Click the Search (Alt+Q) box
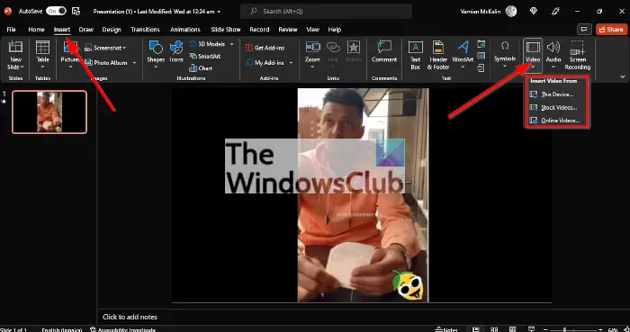This screenshot has width=630, height=332. point(326,11)
